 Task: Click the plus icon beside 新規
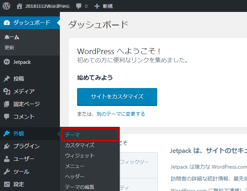[x=97, y=6]
